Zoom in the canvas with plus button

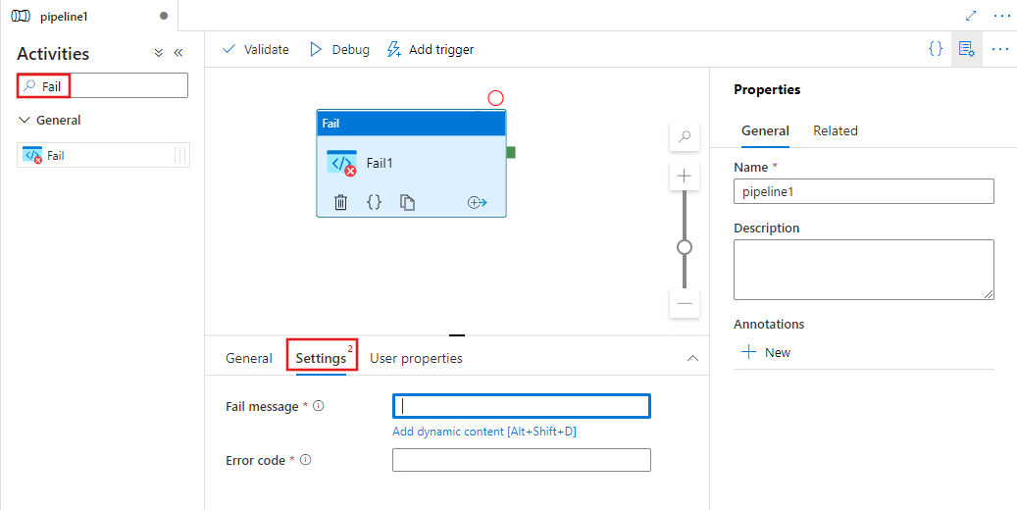coord(685,176)
